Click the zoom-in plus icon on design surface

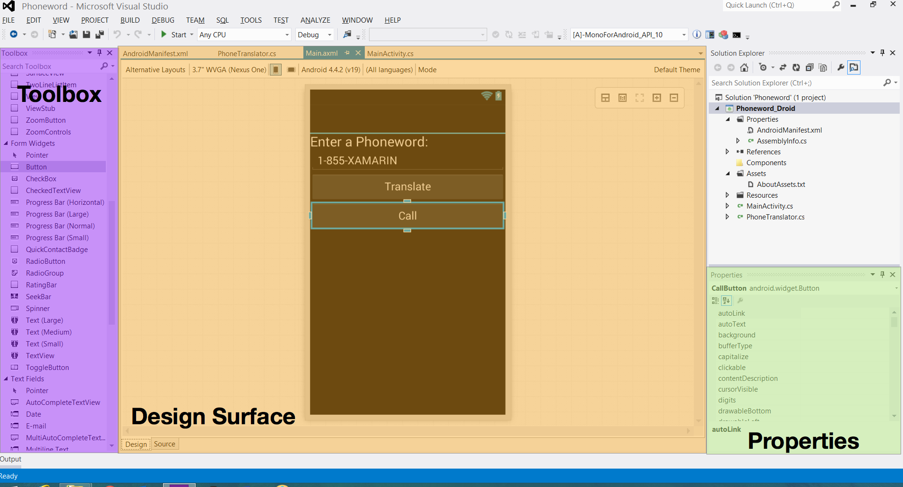(657, 98)
